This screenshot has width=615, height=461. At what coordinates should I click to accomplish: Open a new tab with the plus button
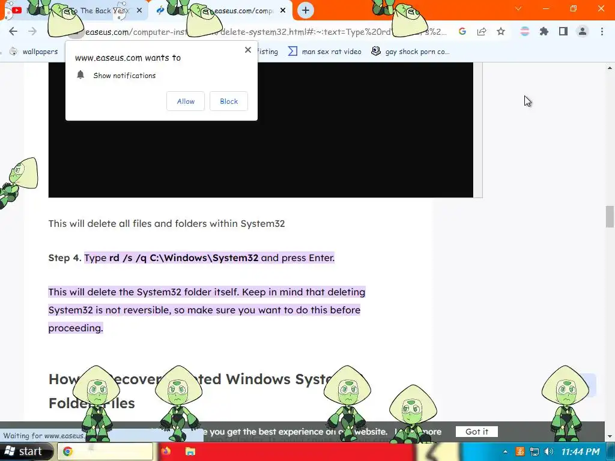306,10
